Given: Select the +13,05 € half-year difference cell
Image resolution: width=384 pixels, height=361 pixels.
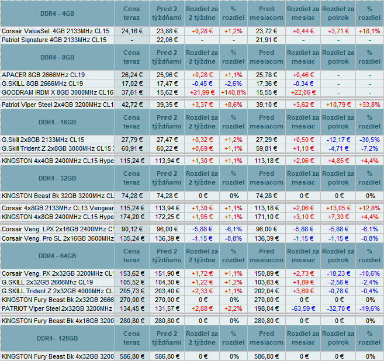Looking at the screenshot, I should (338, 208).
